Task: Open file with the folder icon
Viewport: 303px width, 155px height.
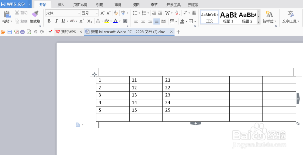Action: pyautogui.click(x=3, y=32)
